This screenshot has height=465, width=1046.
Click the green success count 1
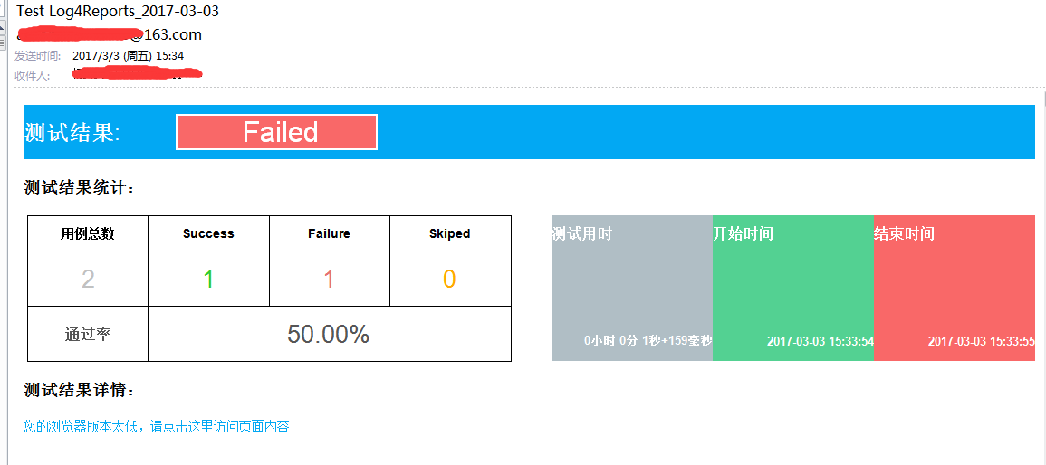pyautogui.click(x=209, y=280)
